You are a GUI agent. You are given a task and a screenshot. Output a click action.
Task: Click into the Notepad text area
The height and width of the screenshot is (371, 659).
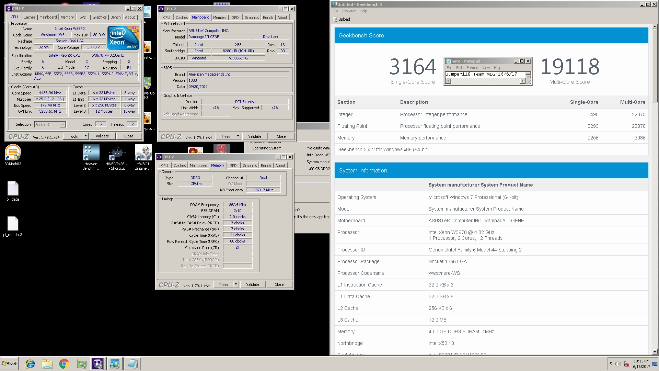[x=485, y=75]
